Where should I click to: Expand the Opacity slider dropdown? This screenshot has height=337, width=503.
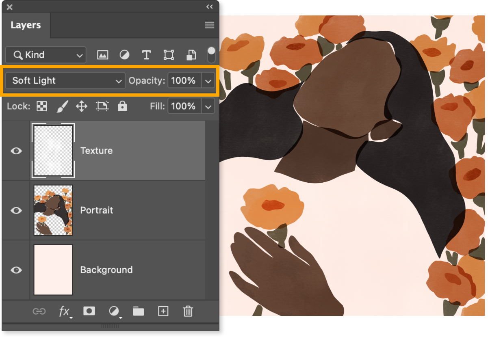coord(208,80)
